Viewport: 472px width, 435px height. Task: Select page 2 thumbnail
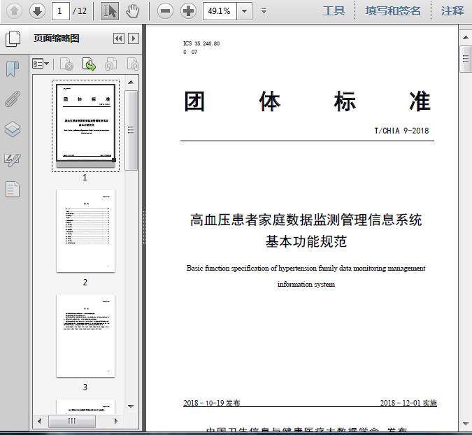click(x=85, y=231)
